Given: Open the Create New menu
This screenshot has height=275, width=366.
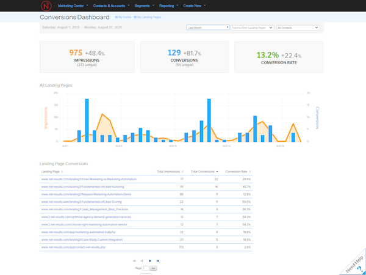Looking at the screenshot, I should tap(193, 5).
